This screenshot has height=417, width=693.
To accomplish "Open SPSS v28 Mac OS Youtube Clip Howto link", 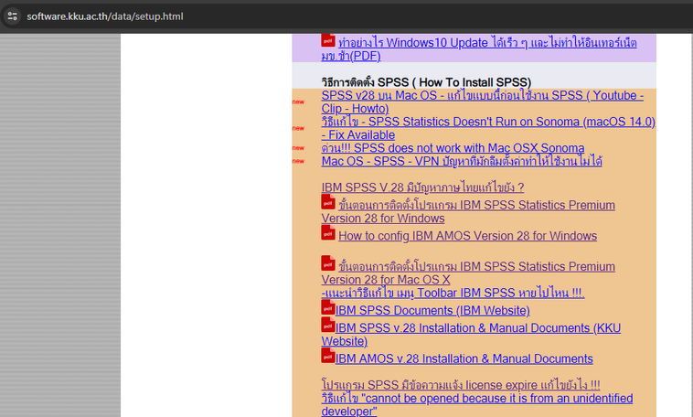I will [x=482, y=102].
